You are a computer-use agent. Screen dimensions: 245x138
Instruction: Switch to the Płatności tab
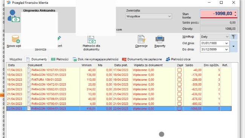pos(60,59)
